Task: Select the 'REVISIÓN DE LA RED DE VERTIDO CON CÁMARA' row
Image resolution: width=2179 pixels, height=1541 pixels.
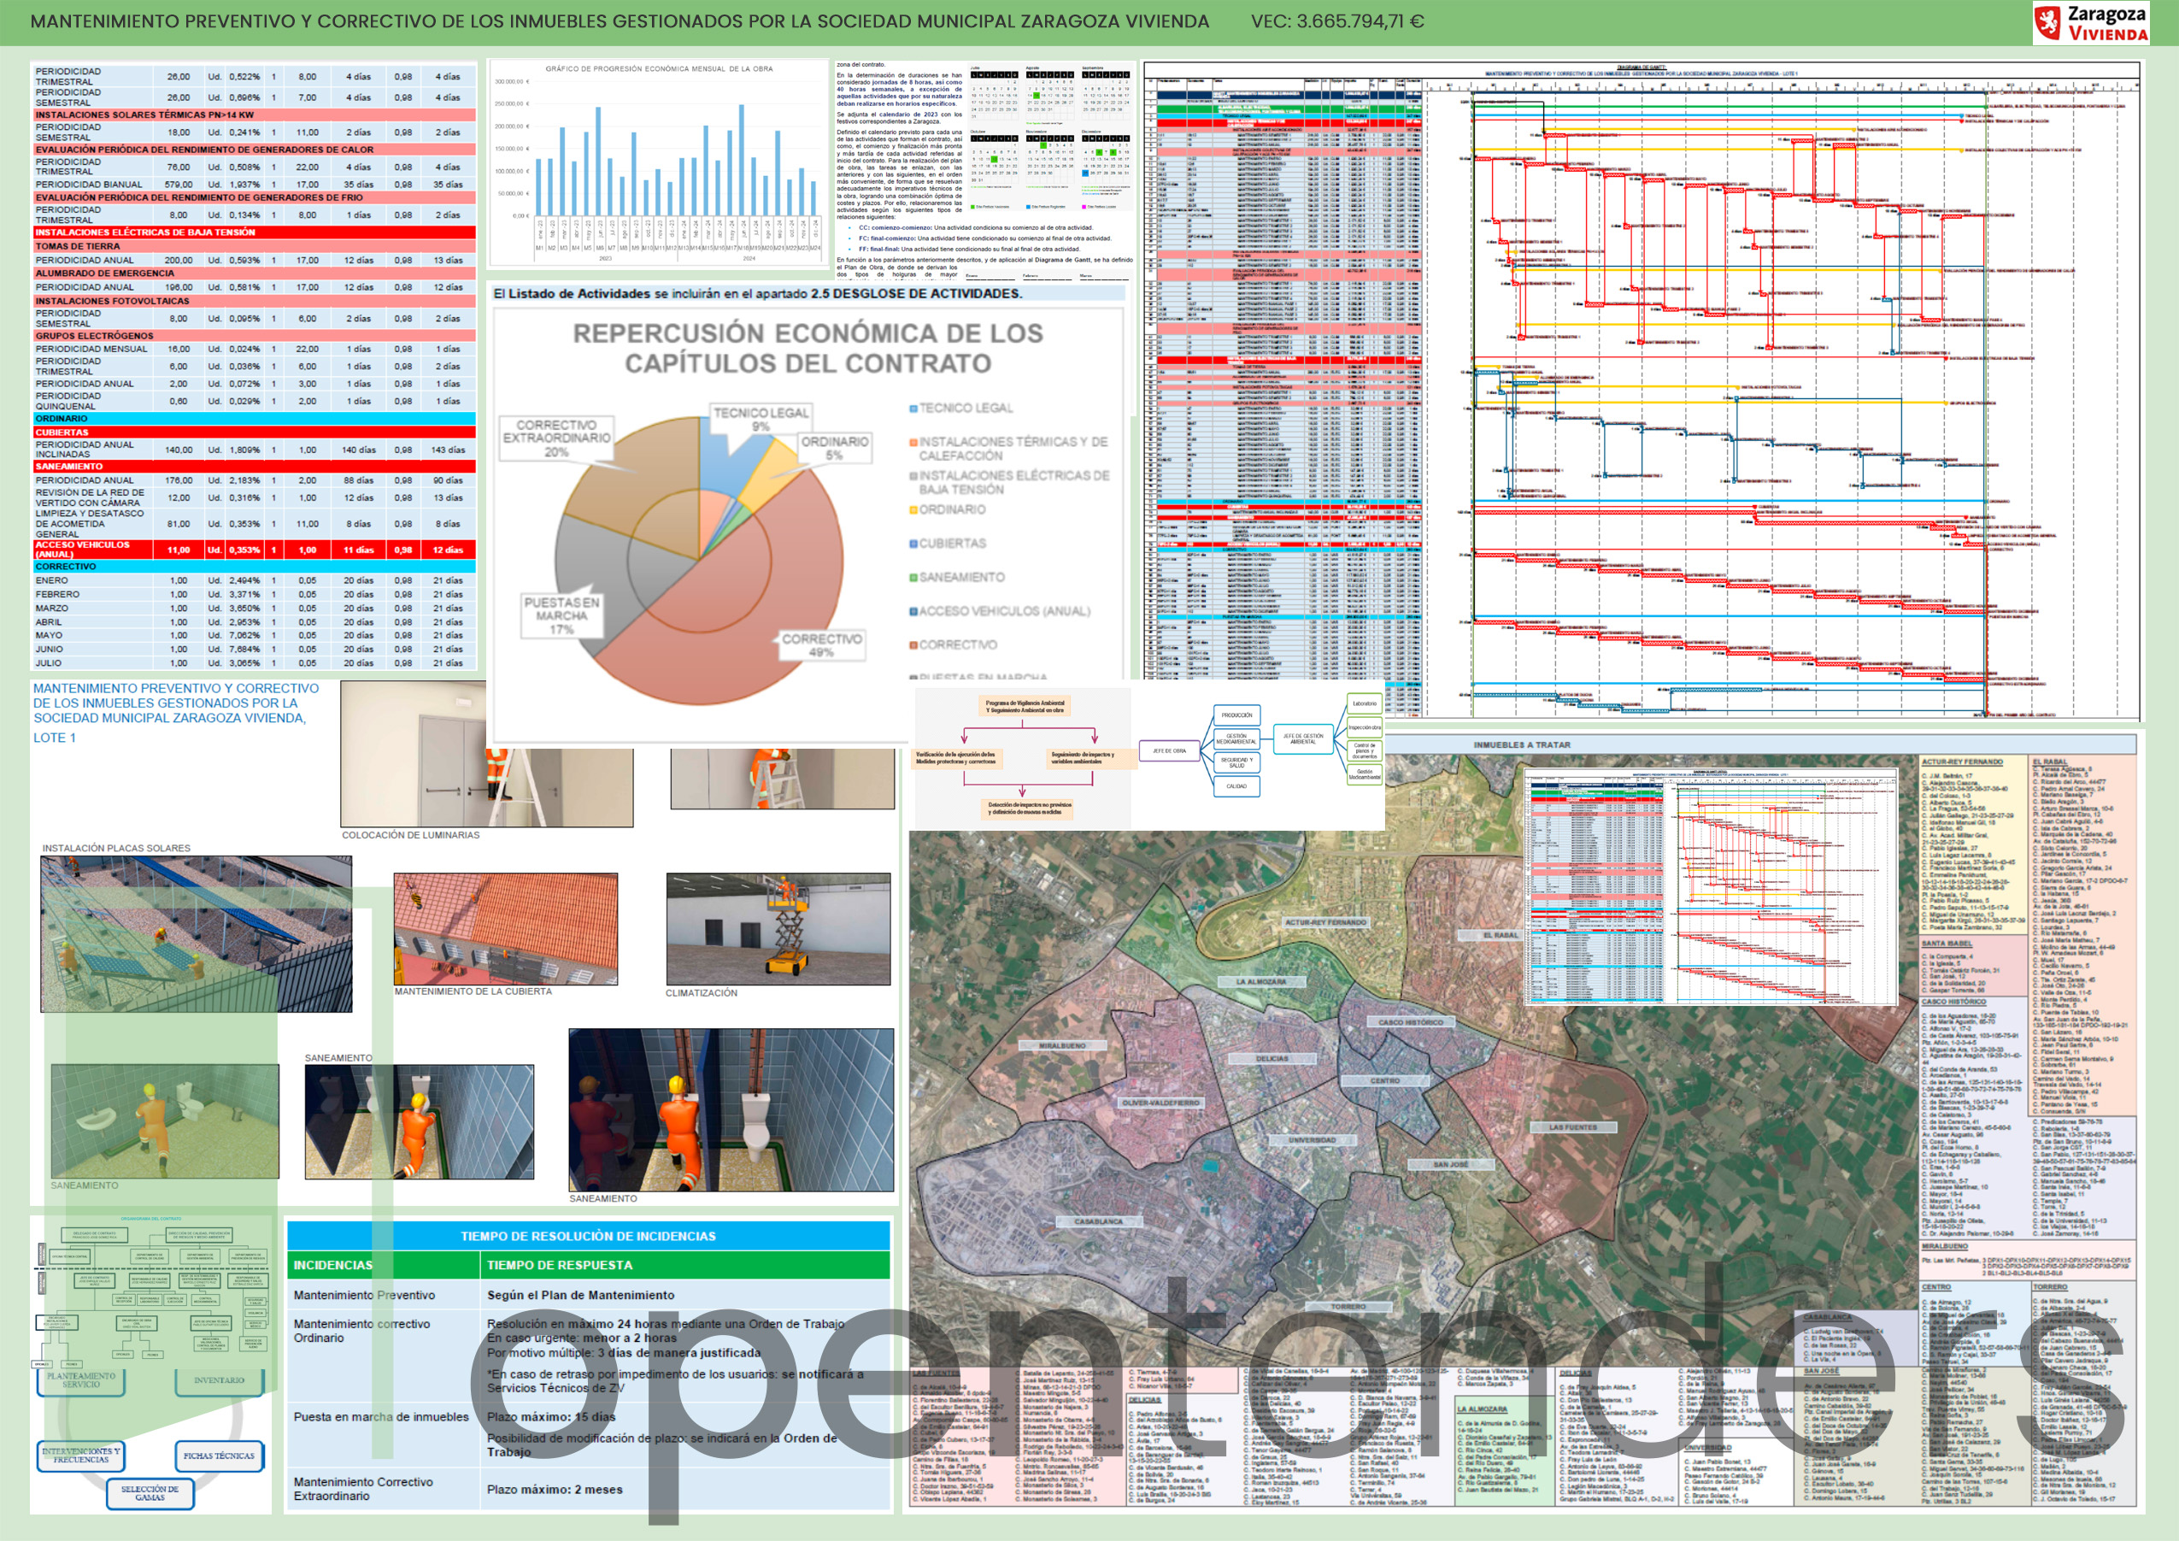Action: pos(255,497)
